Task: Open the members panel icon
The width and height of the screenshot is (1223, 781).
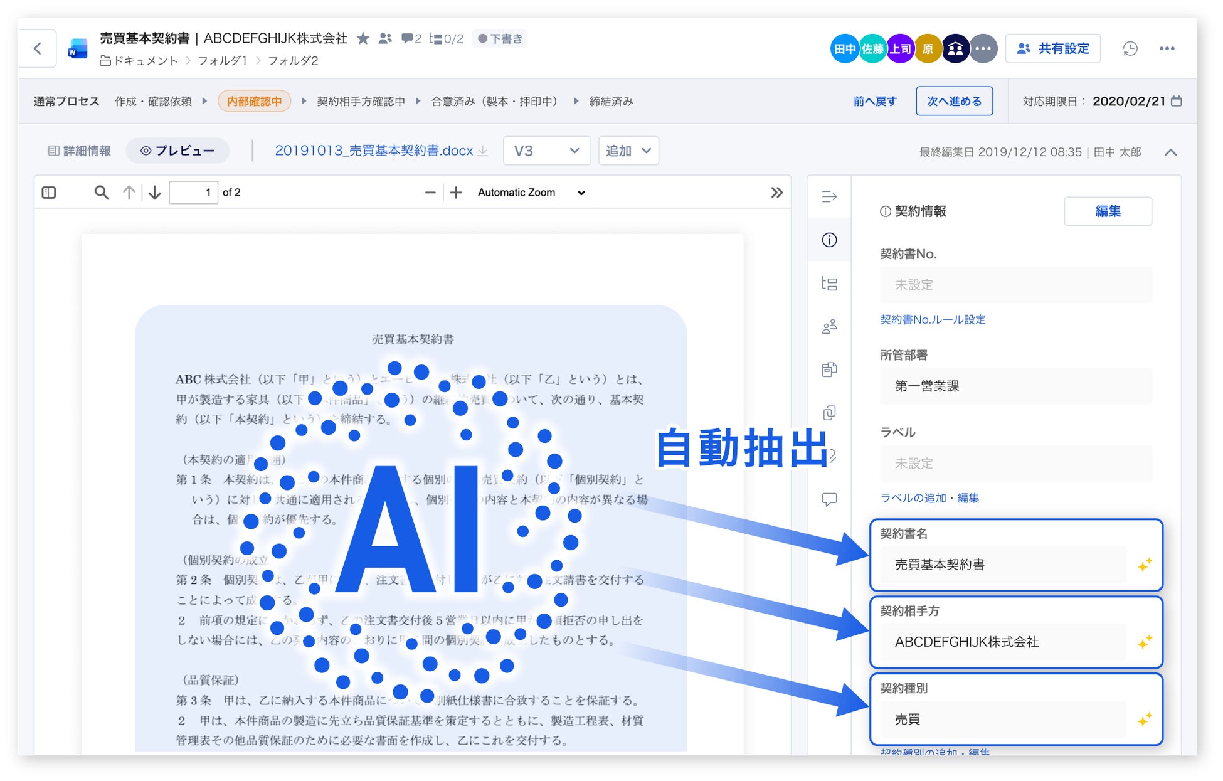Action: [829, 327]
